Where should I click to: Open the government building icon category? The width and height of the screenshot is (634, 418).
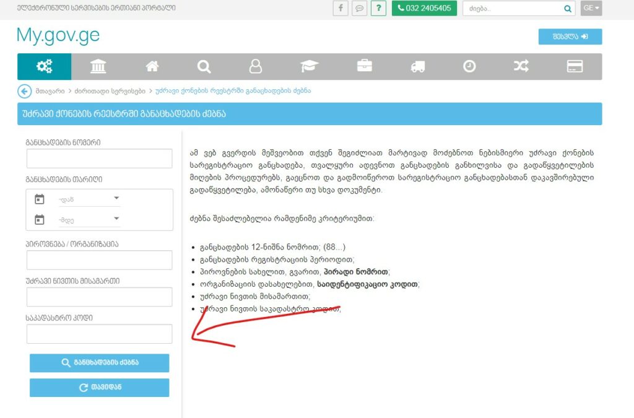pos(98,66)
